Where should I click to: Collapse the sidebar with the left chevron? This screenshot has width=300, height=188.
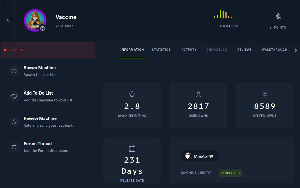(8, 20)
